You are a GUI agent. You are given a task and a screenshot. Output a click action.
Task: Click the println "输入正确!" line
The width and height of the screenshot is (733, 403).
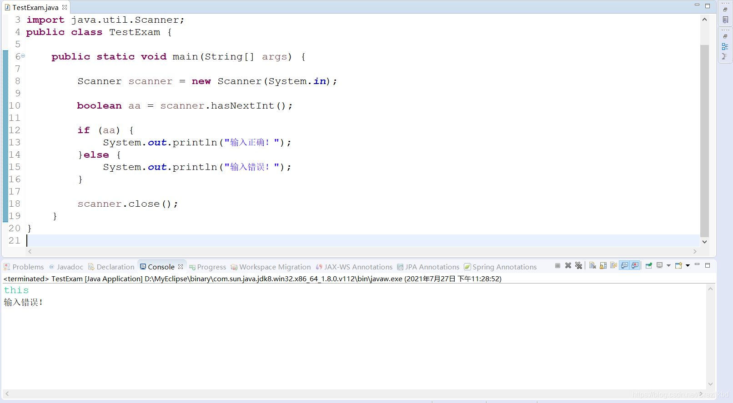pyautogui.click(x=197, y=143)
